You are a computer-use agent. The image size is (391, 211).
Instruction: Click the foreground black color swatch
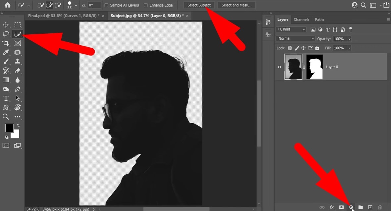click(x=9, y=128)
